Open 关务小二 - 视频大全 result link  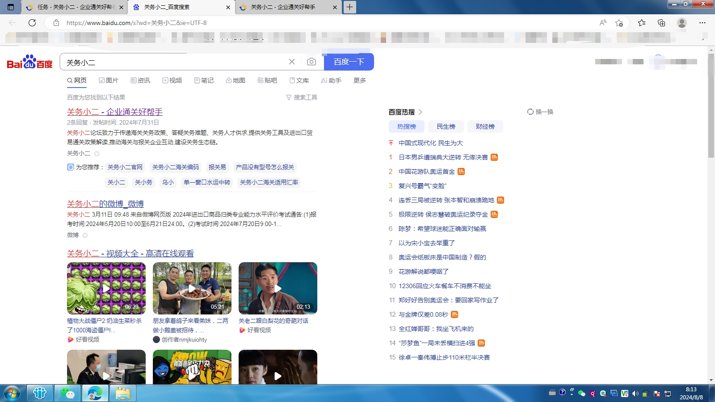coord(130,253)
